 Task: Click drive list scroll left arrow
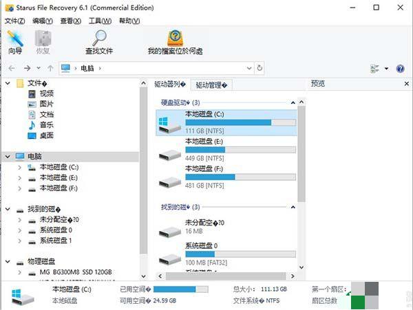point(160,276)
